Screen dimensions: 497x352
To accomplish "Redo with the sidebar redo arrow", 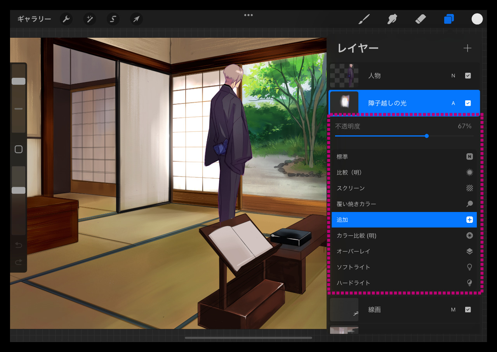I will tap(19, 262).
